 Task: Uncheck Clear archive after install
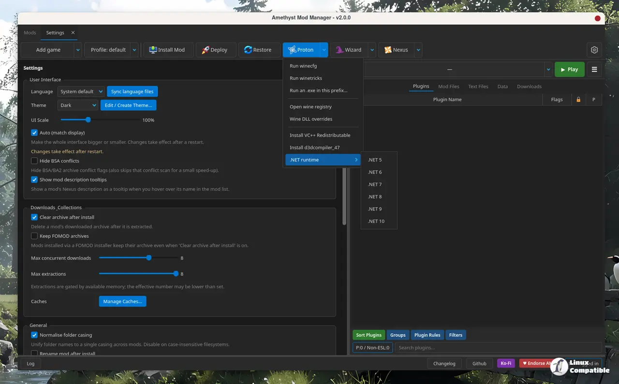[x=34, y=217]
